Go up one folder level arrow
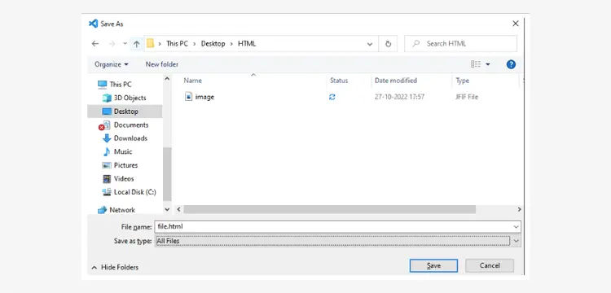 point(136,44)
